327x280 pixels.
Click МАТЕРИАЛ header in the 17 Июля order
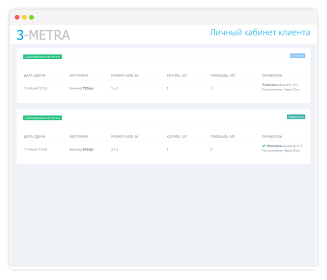pyautogui.click(x=78, y=136)
